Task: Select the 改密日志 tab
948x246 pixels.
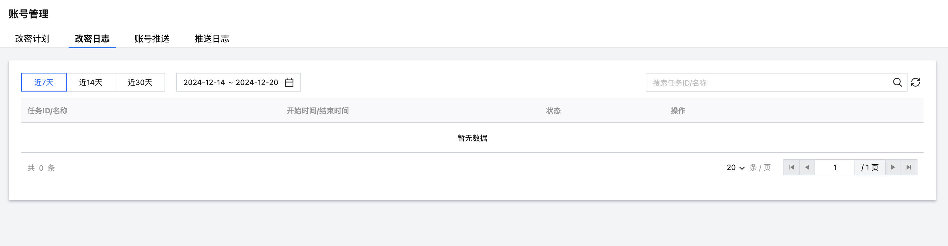Action: (92, 39)
